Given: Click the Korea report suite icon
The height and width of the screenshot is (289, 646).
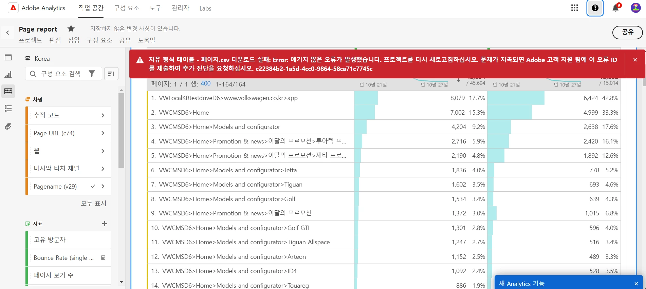Looking at the screenshot, I should [x=28, y=58].
